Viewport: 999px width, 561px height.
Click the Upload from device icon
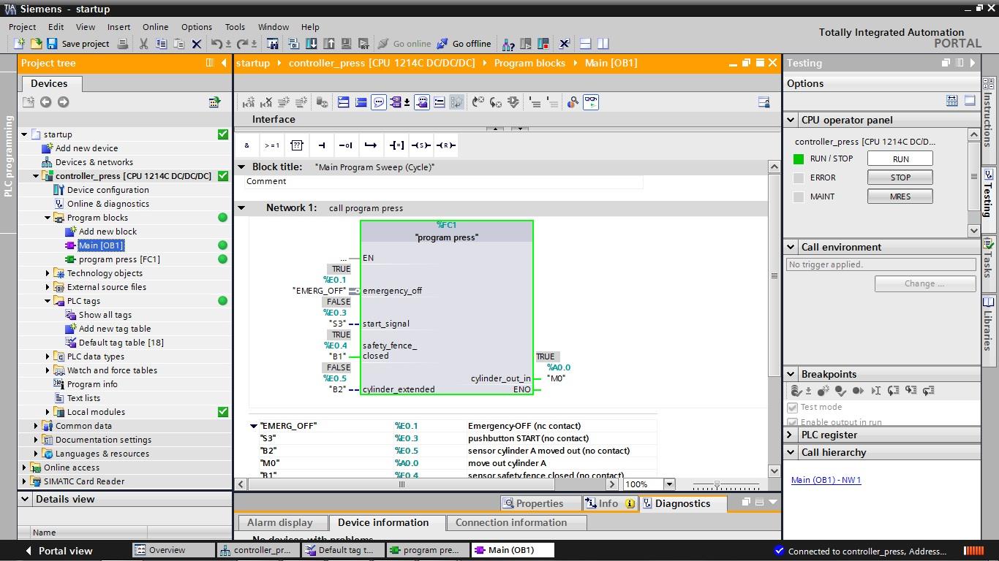(329, 44)
